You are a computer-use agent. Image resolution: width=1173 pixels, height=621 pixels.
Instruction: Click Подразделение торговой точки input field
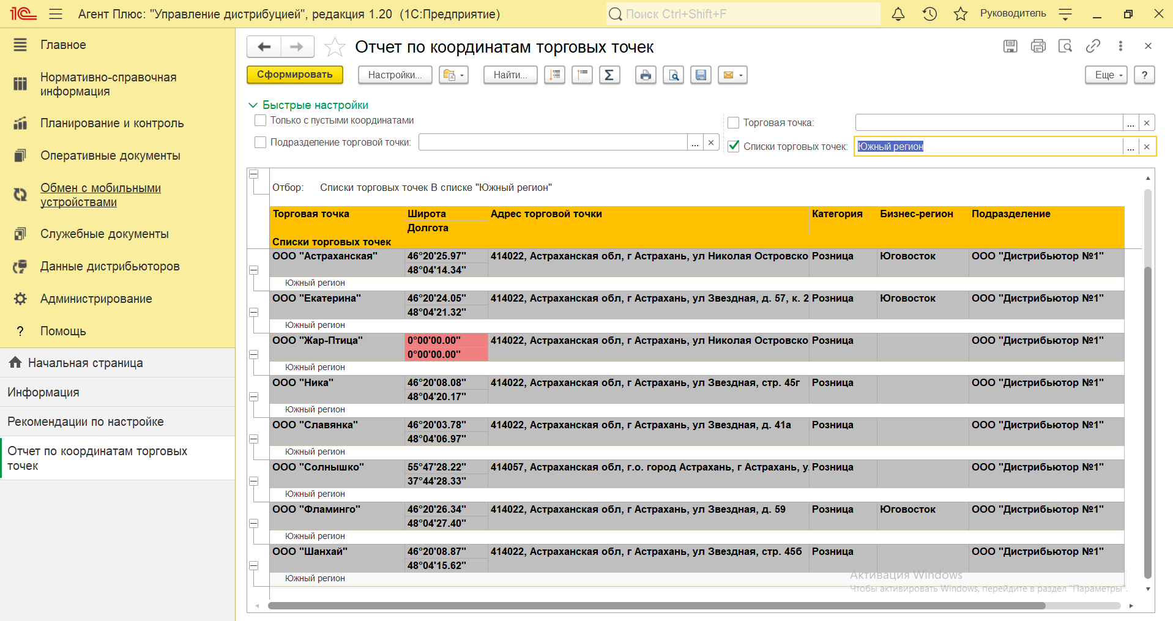tap(553, 143)
